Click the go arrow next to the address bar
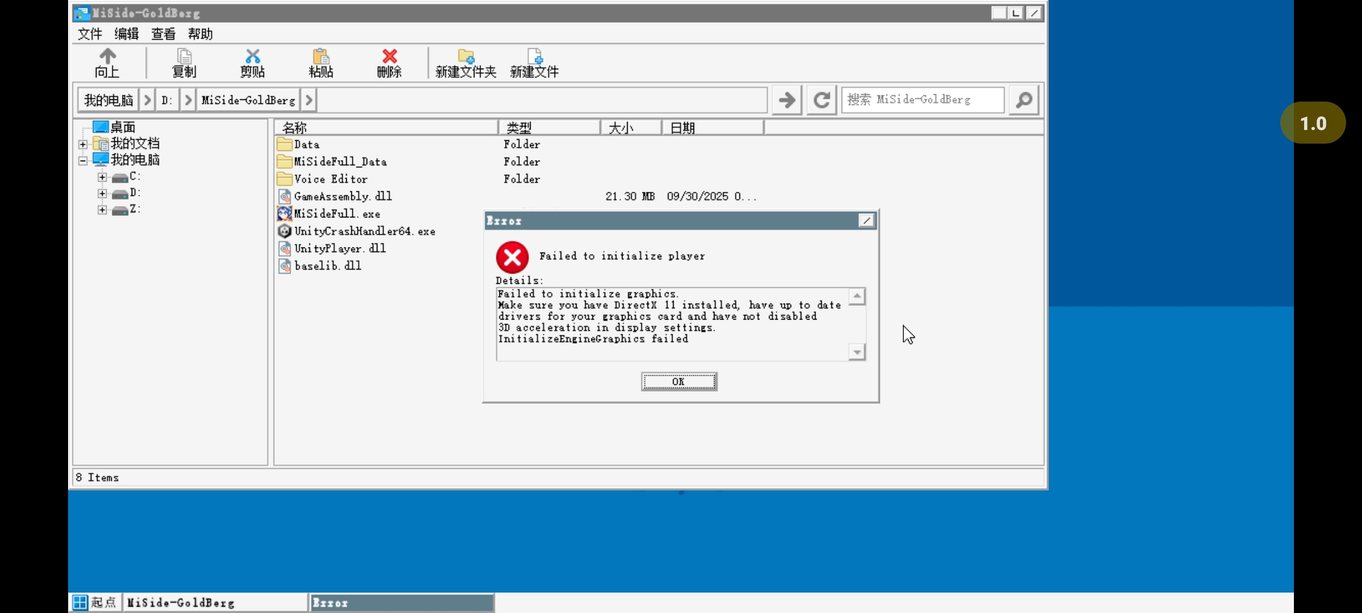 click(787, 100)
